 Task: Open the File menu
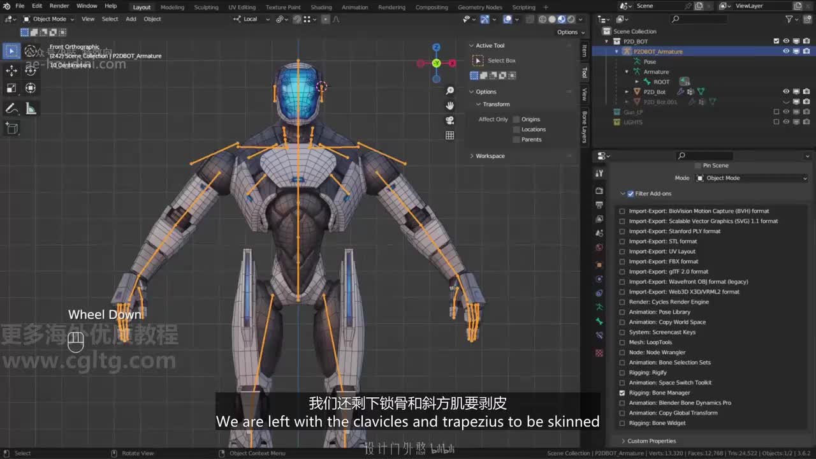20,6
